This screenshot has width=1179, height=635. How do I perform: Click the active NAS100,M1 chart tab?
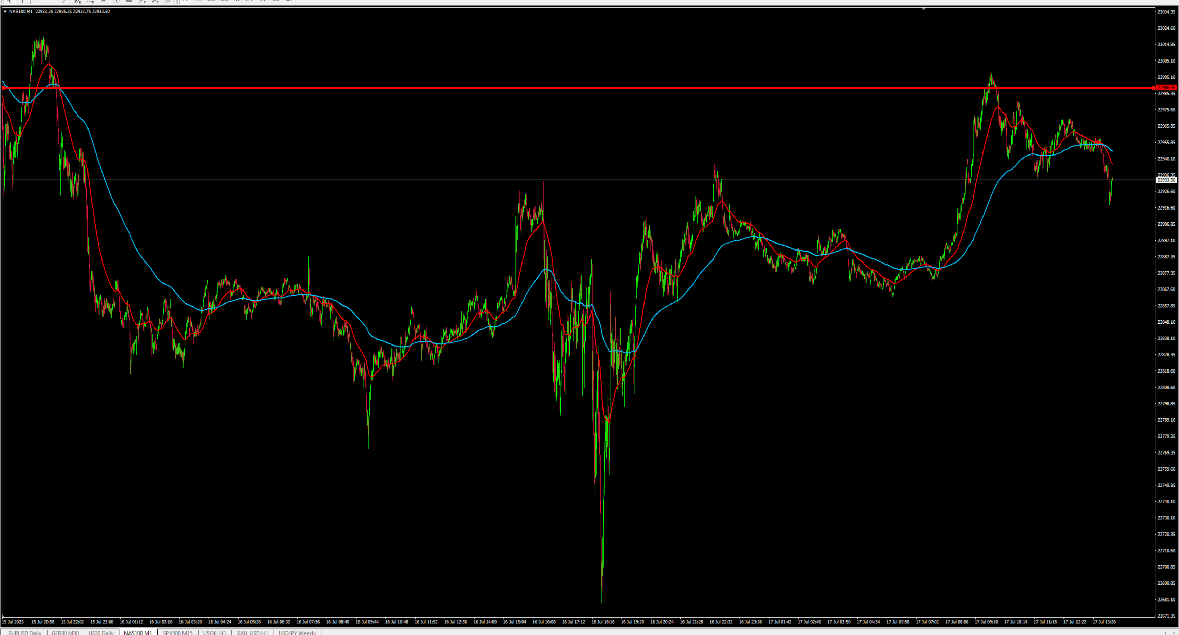(138, 632)
